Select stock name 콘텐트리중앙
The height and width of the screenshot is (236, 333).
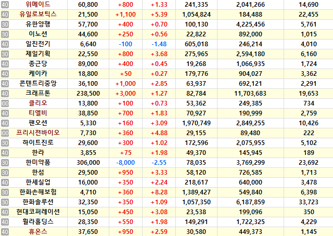38,83
